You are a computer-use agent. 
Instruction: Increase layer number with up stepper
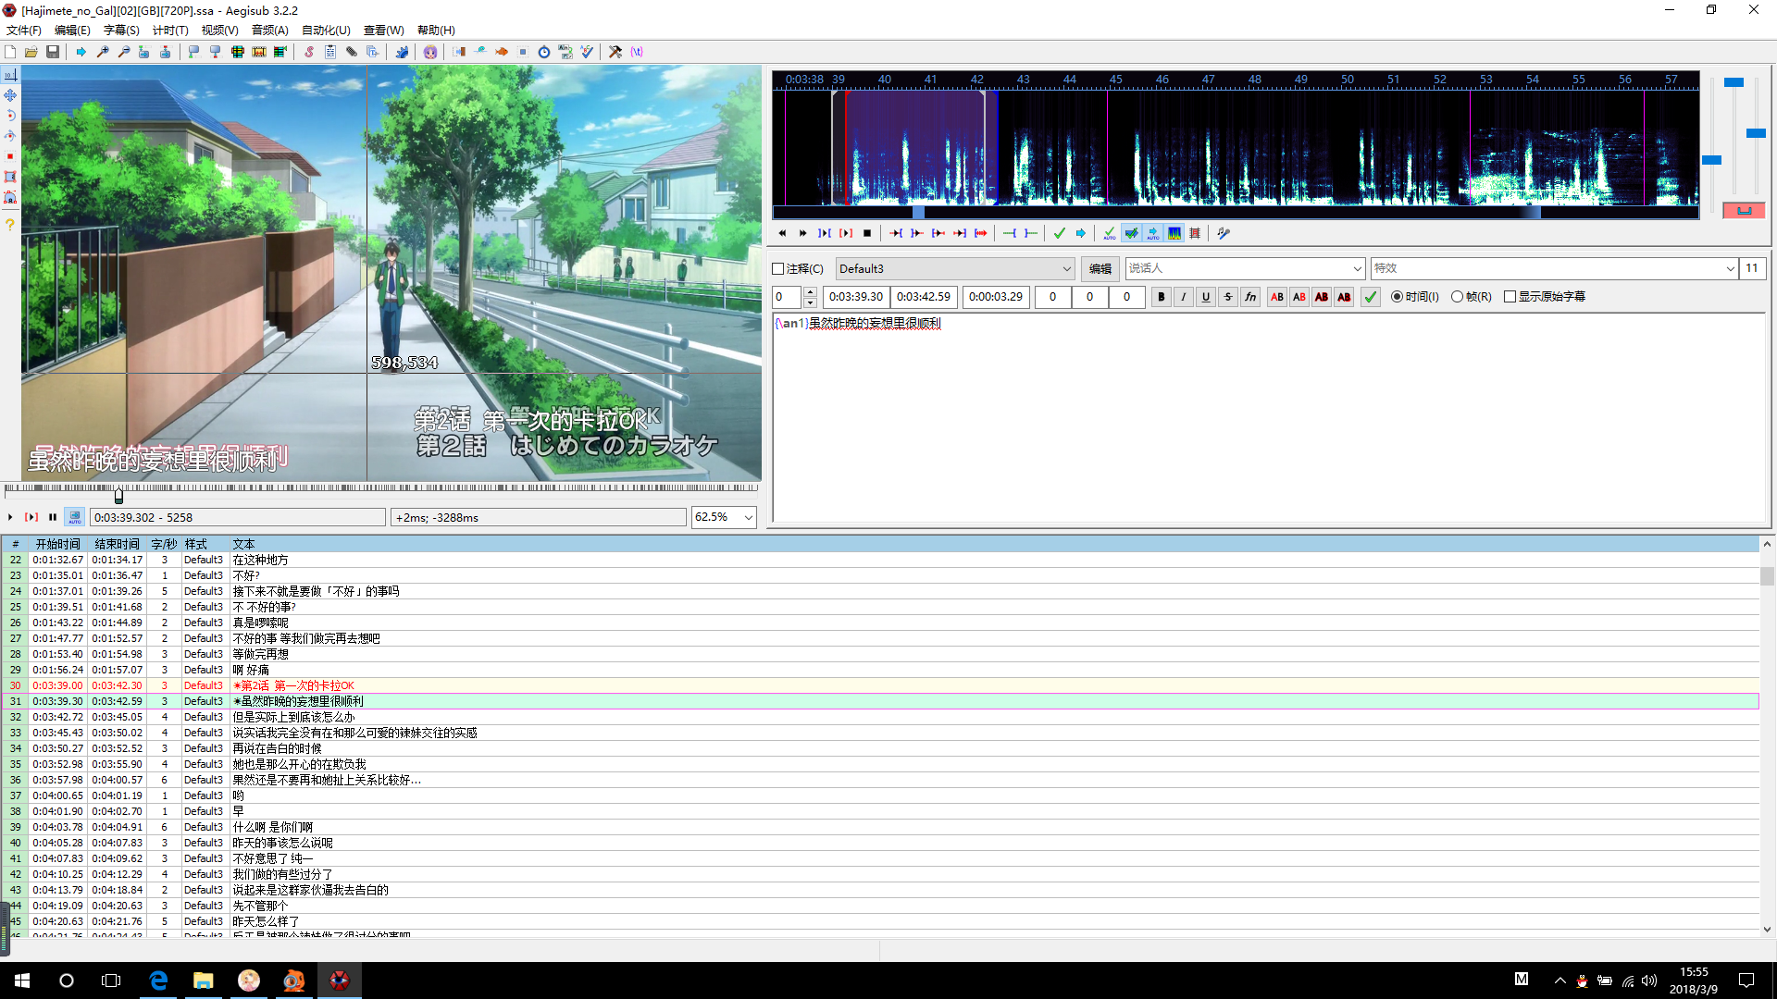pos(811,292)
